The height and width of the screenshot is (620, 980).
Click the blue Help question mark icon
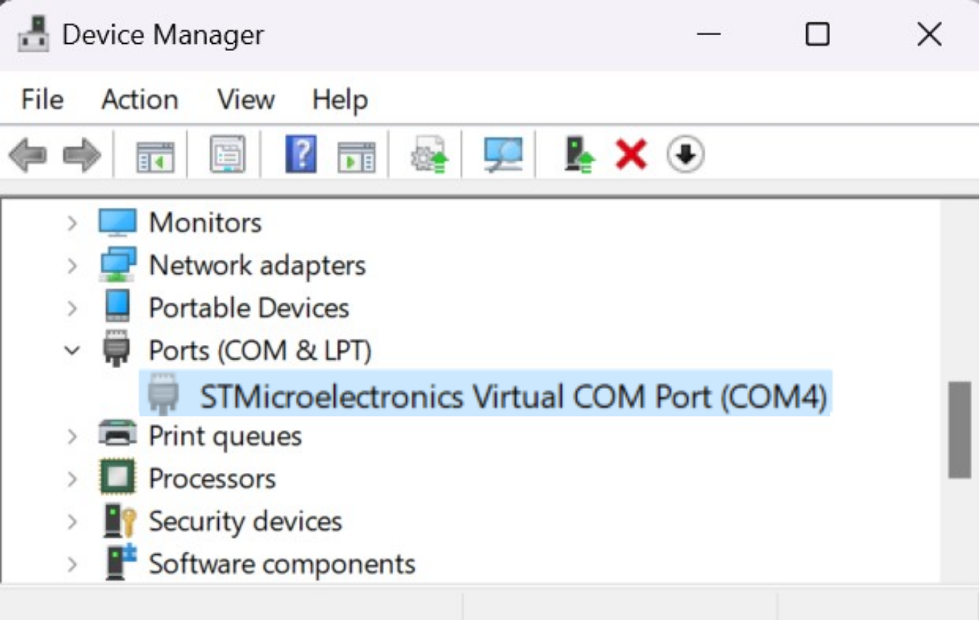click(301, 155)
